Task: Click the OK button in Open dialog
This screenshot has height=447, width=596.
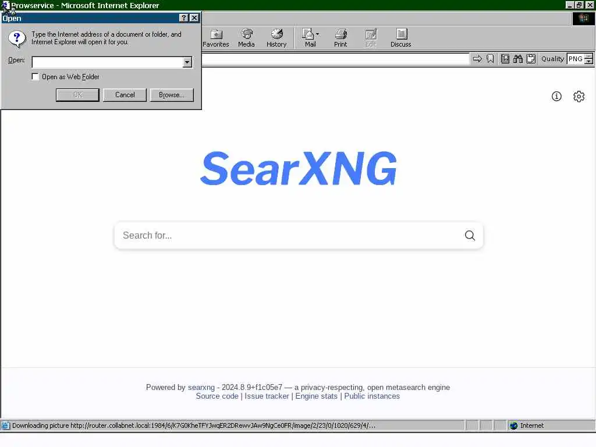Action: (77, 95)
